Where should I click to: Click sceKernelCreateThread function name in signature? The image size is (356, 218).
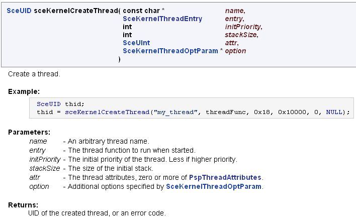(76, 11)
